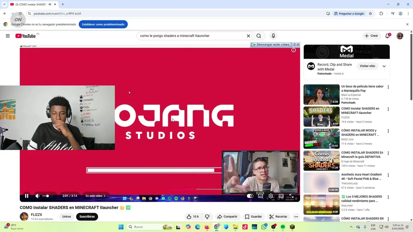Viewport: 413px width, 232px height.
Task: Pause the video
Action: (x=27, y=196)
